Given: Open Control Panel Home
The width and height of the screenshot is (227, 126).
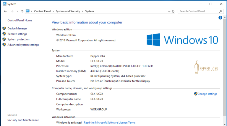Looking at the screenshot, I should point(20,21).
